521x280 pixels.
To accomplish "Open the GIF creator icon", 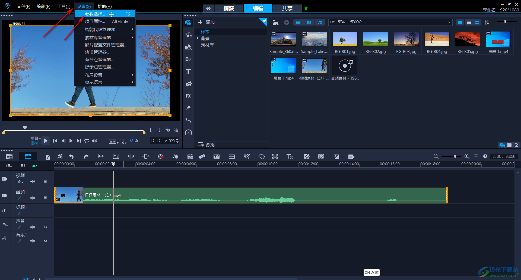I will [x=351, y=157].
